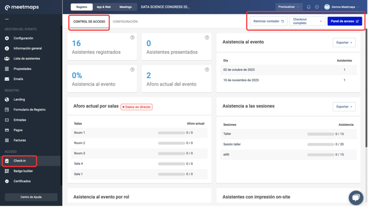Open the live chat bubble
The height and width of the screenshot is (207, 368).
(x=356, y=198)
